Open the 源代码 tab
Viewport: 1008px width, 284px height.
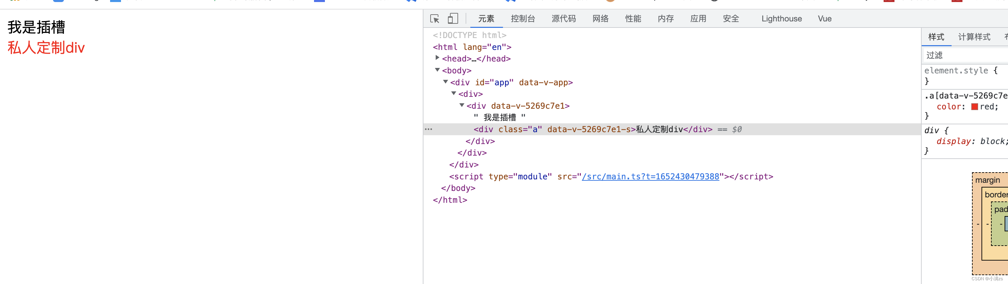pos(563,19)
